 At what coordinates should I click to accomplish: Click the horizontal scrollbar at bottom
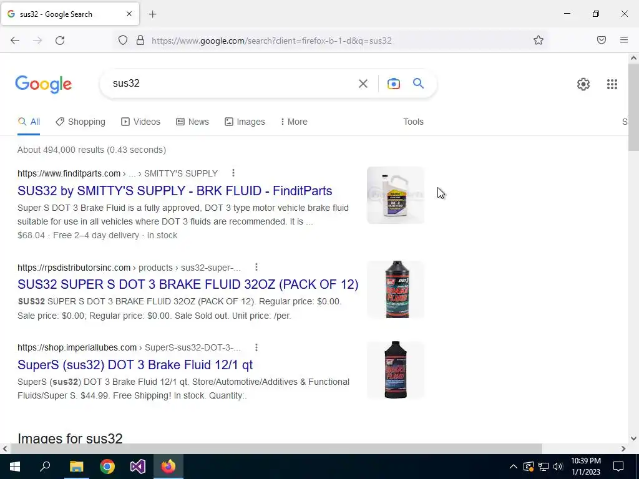(x=276, y=448)
